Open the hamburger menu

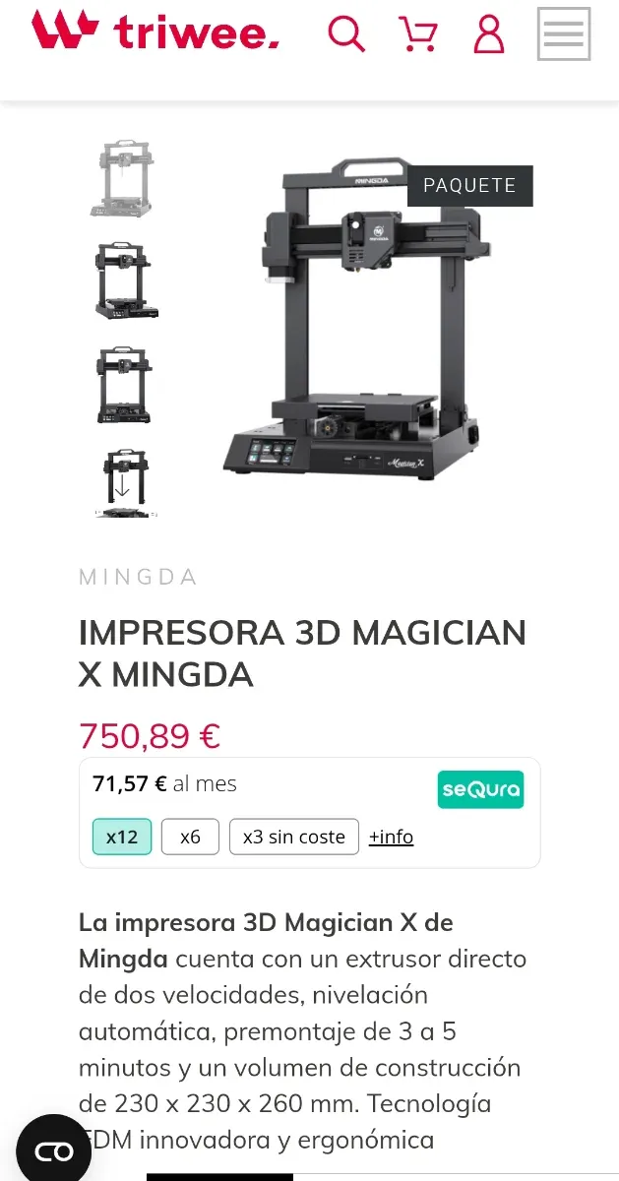pyautogui.click(x=564, y=33)
